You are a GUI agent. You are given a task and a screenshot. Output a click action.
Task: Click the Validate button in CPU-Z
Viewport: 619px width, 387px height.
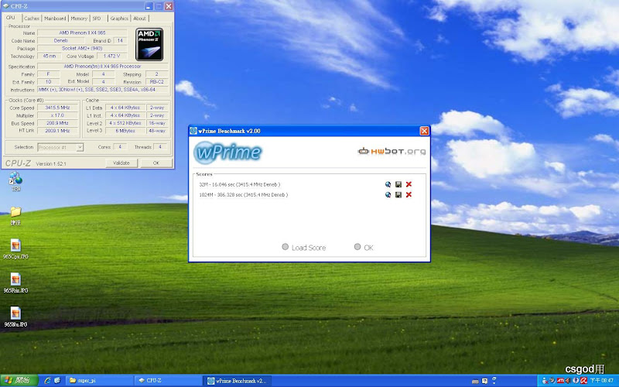(x=121, y=163)
